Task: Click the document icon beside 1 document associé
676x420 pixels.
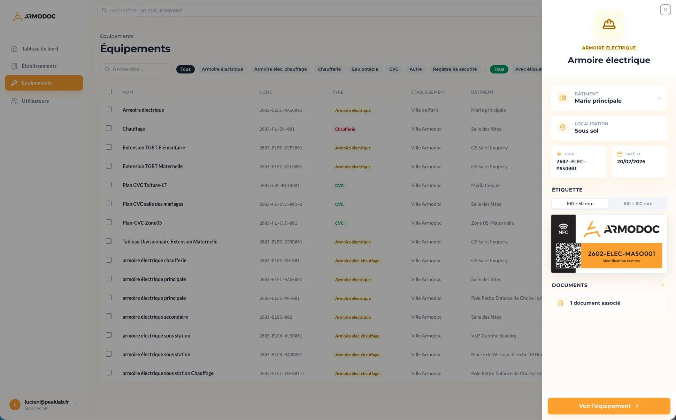Action: pyautogui.click(x=561, y=303)
